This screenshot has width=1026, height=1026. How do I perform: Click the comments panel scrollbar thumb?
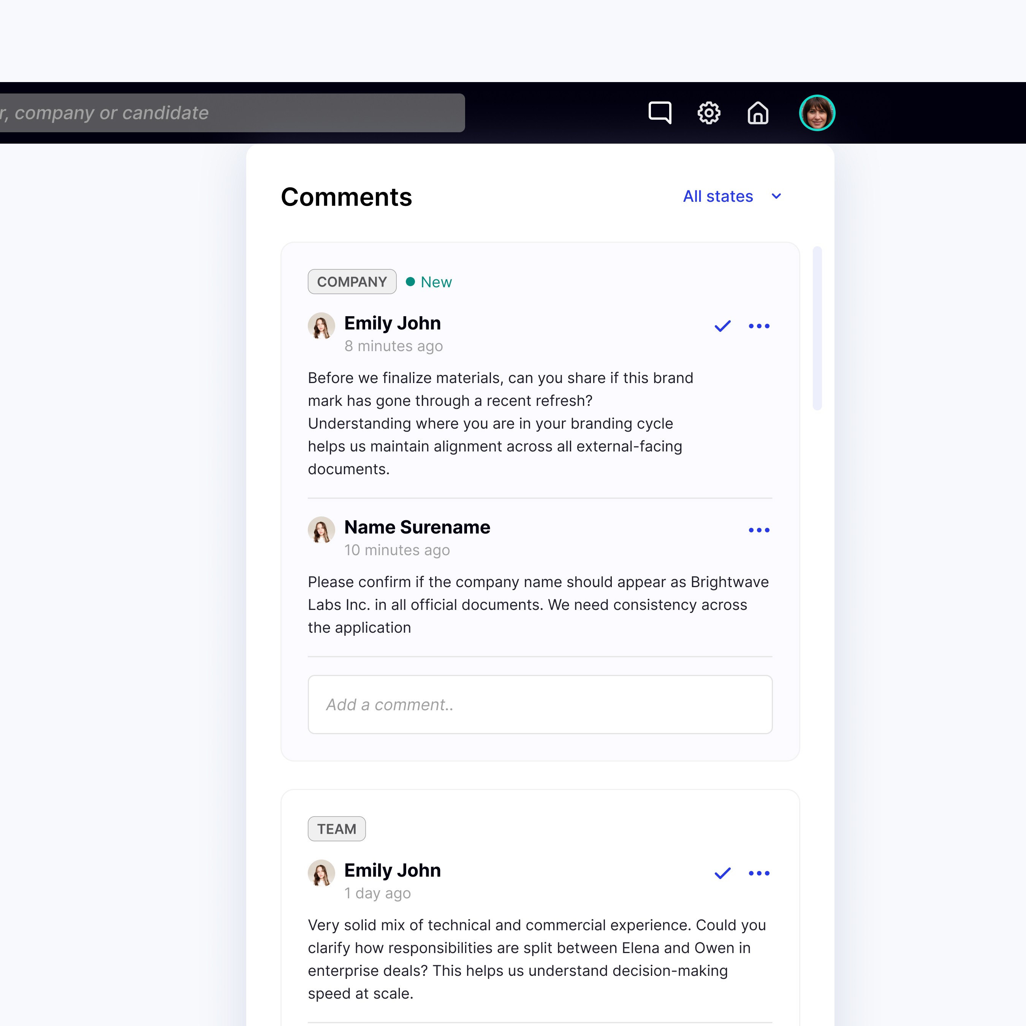[817, 328]
